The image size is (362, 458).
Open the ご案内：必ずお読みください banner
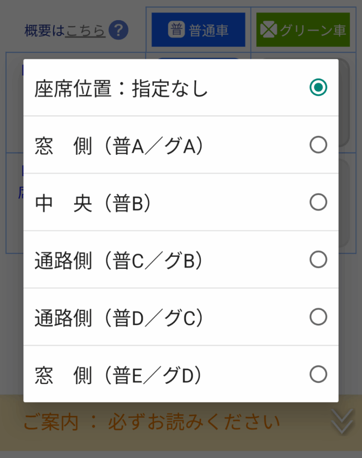coord(152,422)
